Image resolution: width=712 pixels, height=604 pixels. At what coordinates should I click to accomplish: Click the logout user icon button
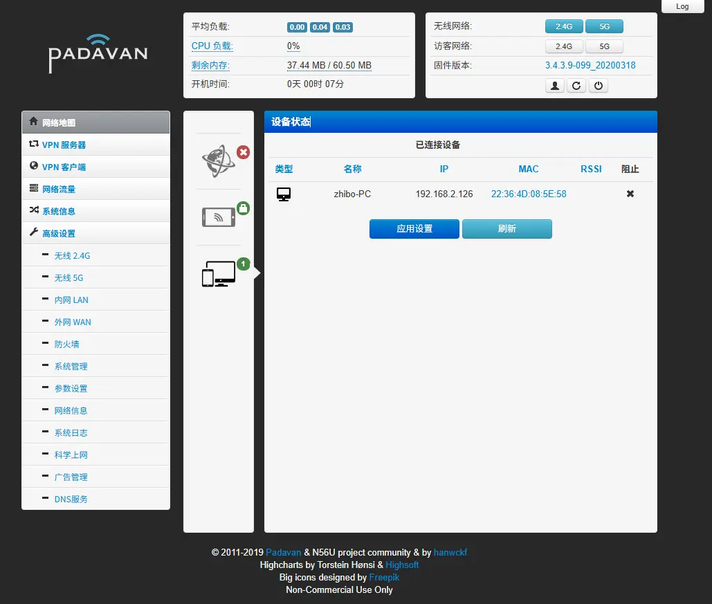point(555,86)
